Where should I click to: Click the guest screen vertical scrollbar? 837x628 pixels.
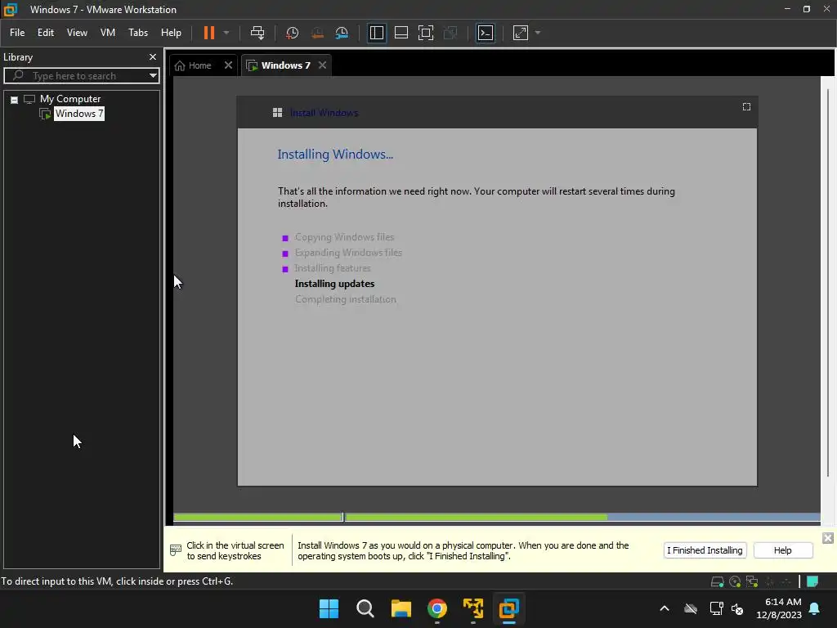click(x=827, y=283)
